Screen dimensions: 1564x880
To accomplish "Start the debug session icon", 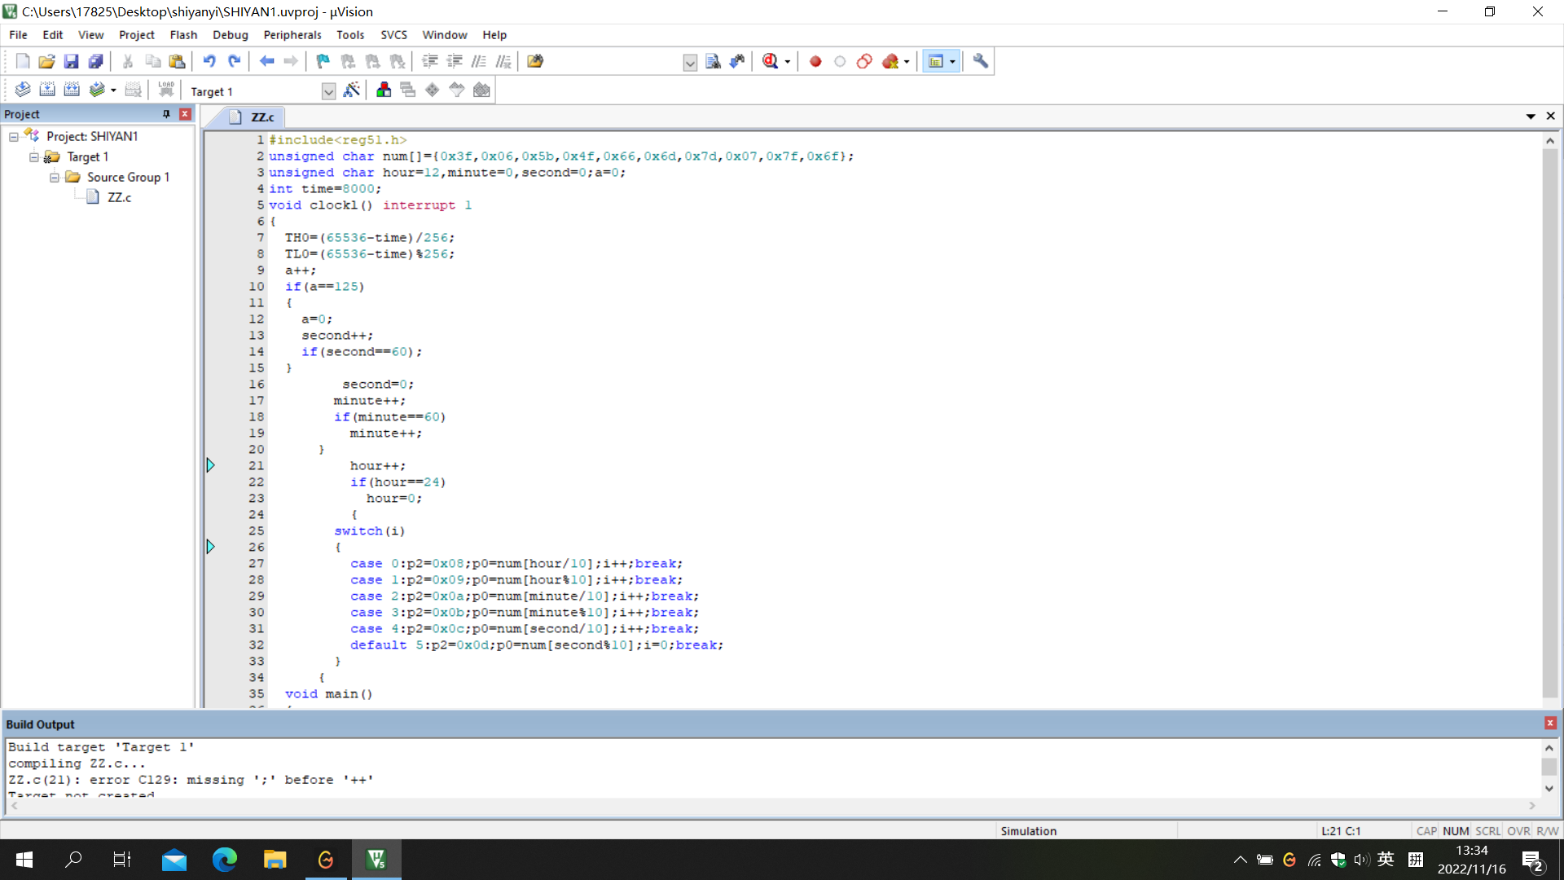I will pyautogui.click(x=770, y=61).
